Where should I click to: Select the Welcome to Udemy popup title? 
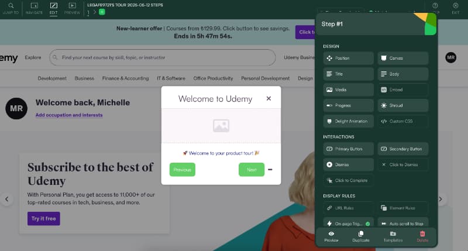tap(215, 99)
